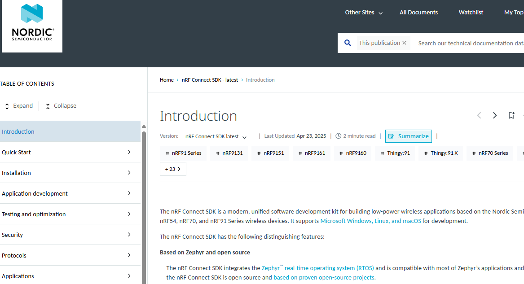Open All Documents in top menu
524x284 pixels.
point(418,13)
